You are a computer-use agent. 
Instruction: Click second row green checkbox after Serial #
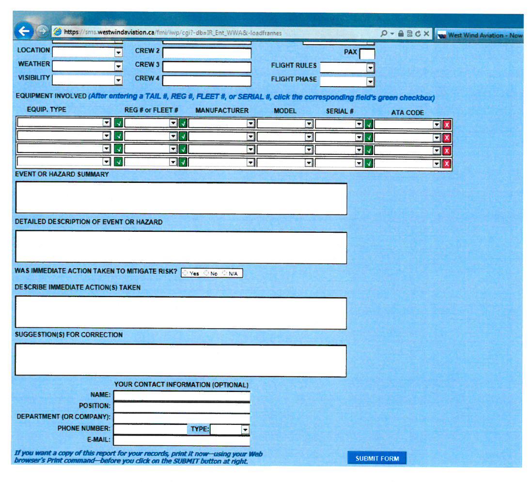(x=369, y=137)
